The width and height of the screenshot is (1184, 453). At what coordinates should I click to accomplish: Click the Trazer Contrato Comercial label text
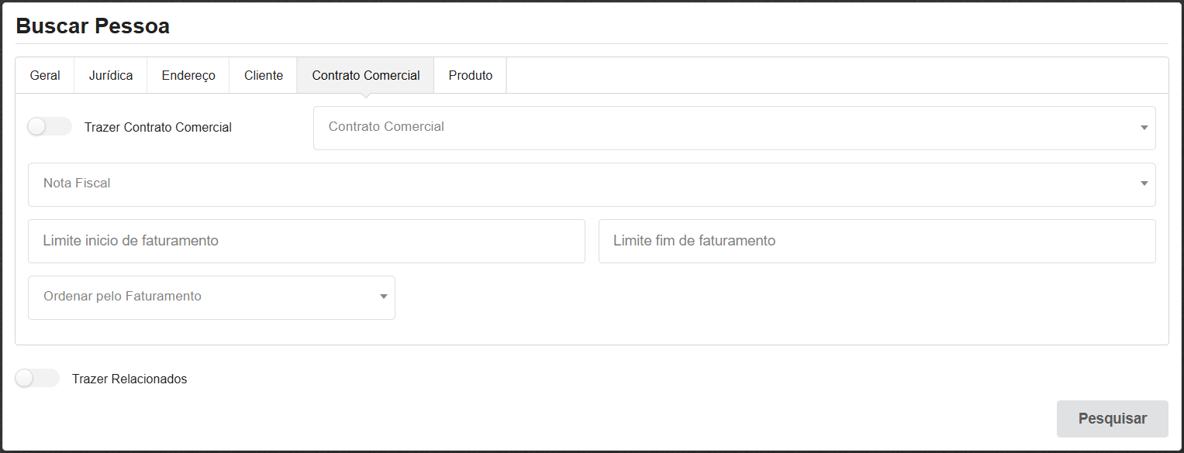(x=158, y=128)
